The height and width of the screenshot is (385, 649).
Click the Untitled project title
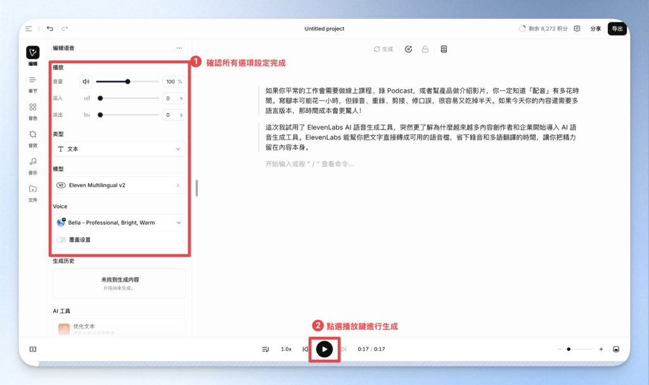(324, 29)
